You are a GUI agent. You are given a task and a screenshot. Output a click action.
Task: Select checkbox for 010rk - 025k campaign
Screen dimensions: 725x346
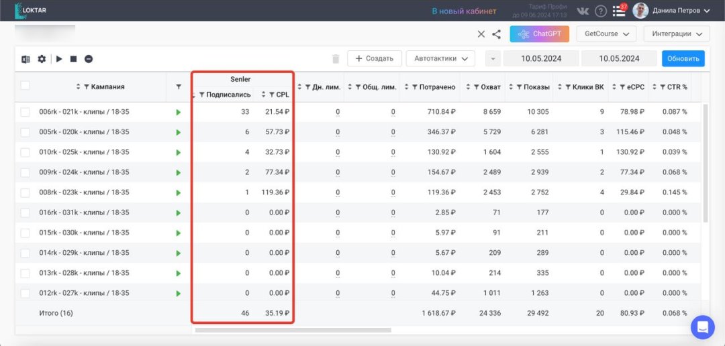pyautogui.click(x=25, y=152)
